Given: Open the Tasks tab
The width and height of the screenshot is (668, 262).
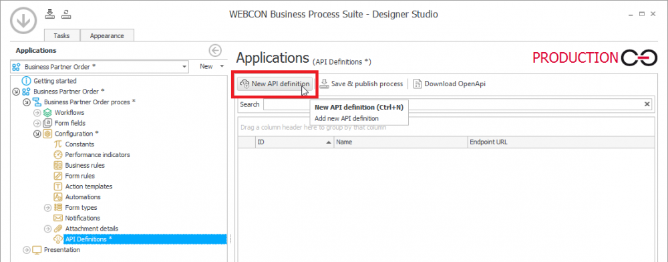Looking at the screenshot, I should tap(61, 36).
